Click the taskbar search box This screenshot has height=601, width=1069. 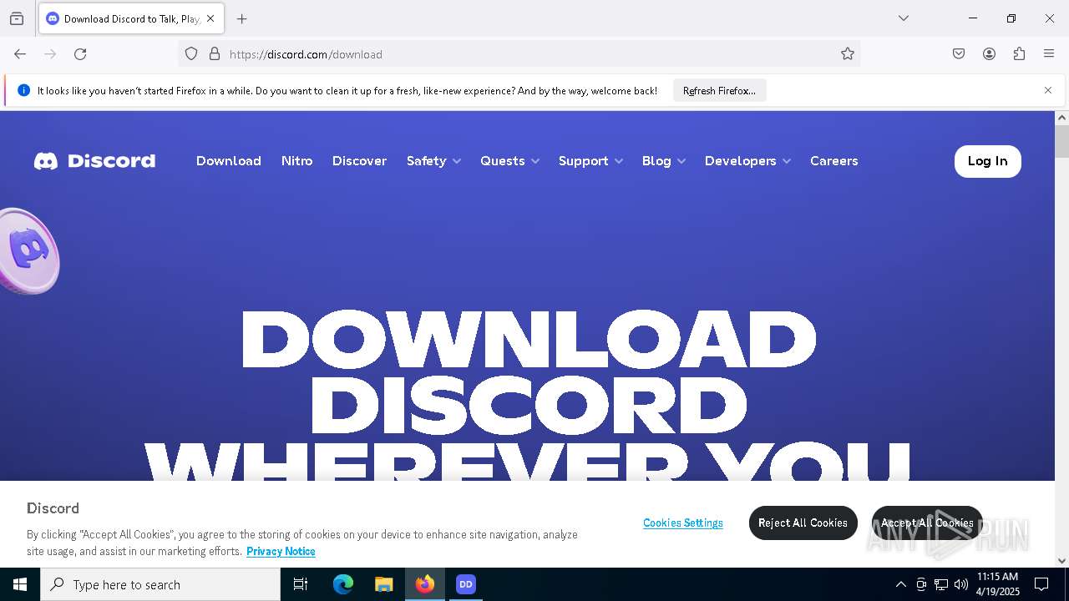pos(160,584)
